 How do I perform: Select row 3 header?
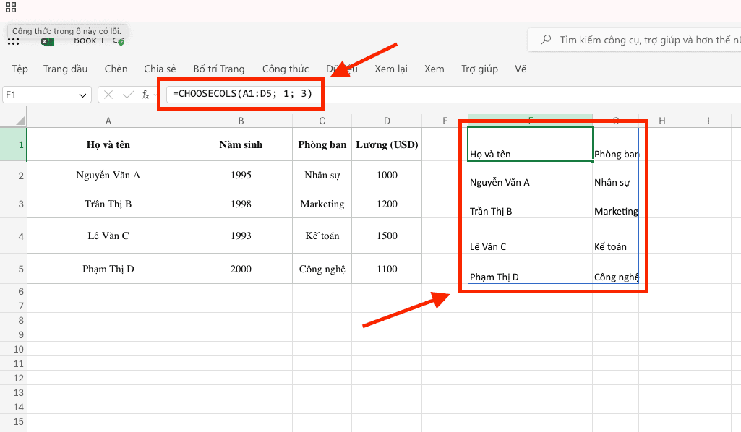(13, 204)
